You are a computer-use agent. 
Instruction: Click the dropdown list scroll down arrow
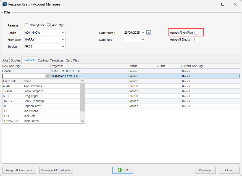pyautogui.click(x=82, y=121)
